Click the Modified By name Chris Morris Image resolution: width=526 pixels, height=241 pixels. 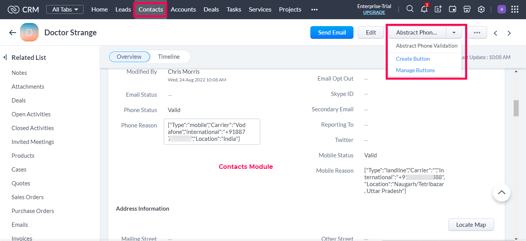point(184,72)
